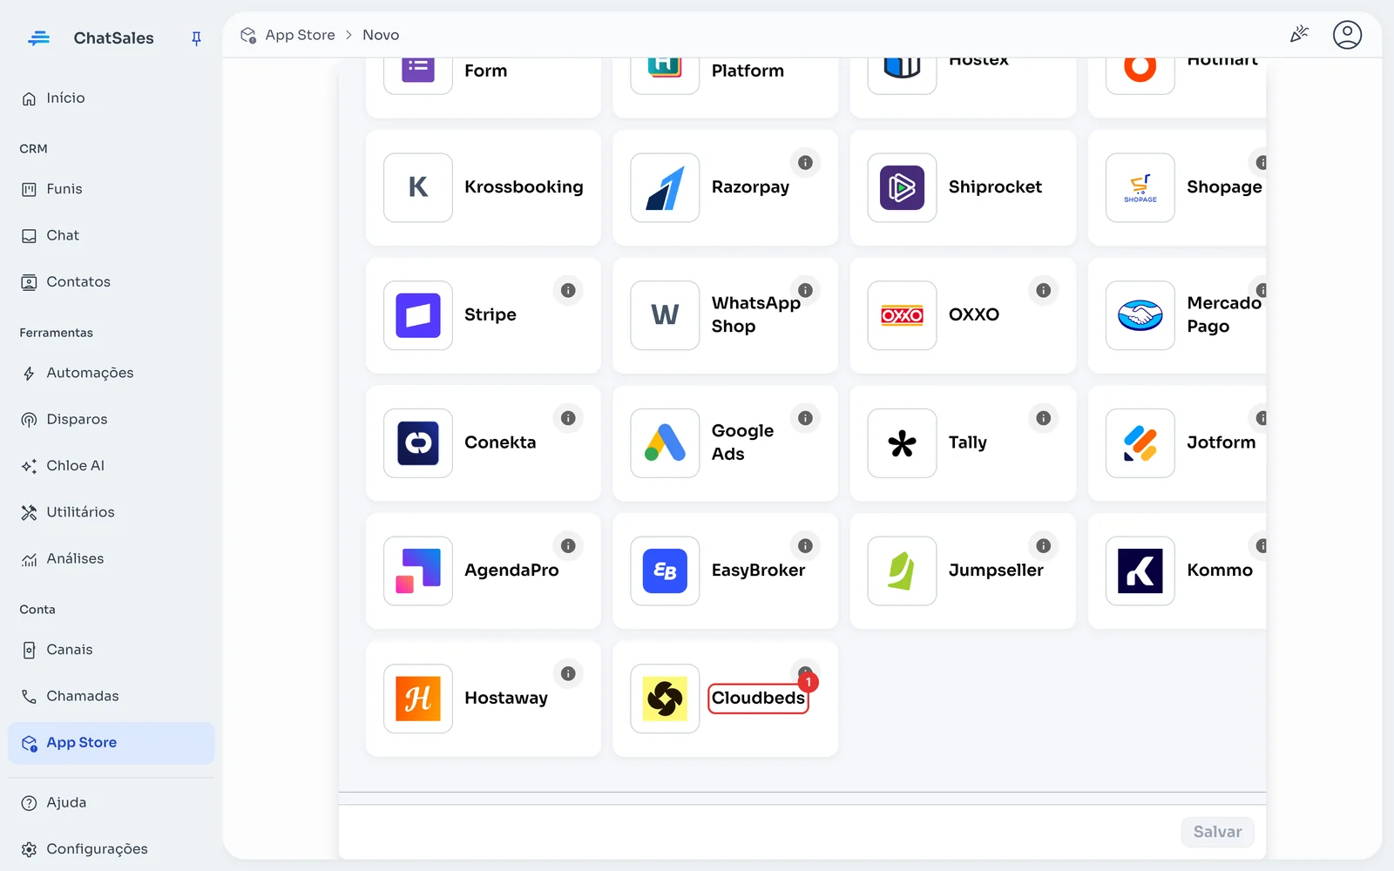Go to the Chat page

pyautogui.click(x=111, y=235)
